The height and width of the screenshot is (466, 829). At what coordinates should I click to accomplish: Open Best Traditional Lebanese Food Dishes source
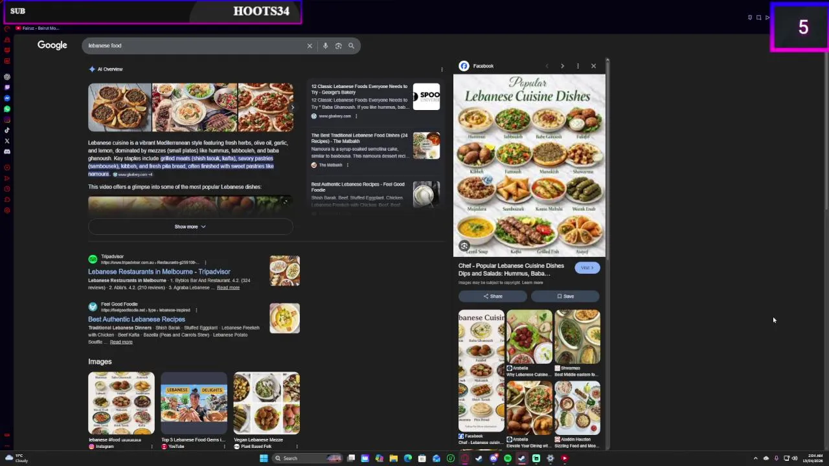coord(375,150)
